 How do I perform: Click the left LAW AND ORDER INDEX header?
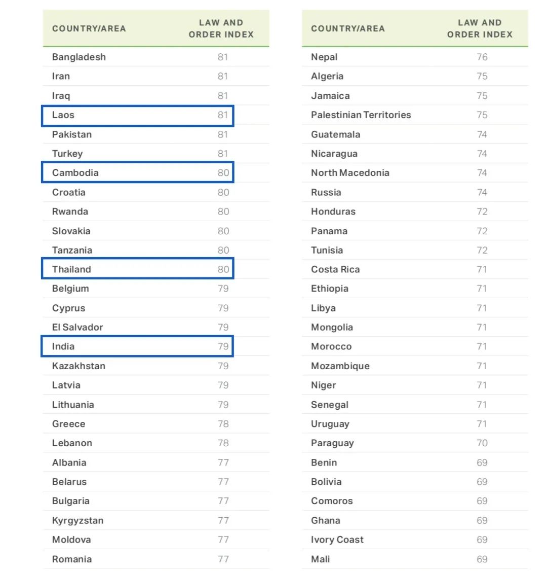pyautogui.click(x=221, y=28)
